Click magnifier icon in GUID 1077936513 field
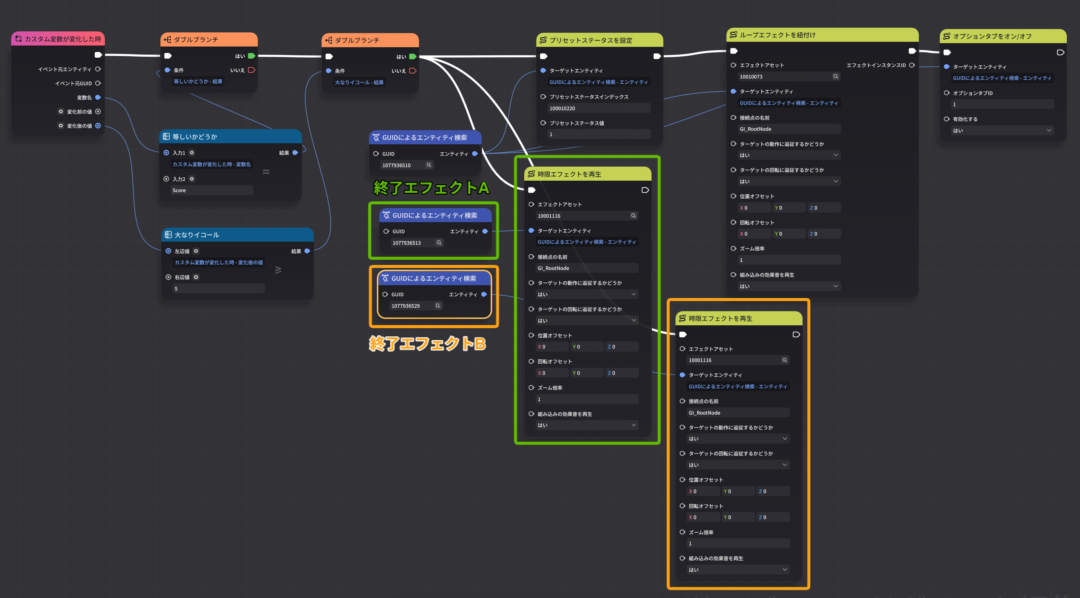The width and height of the screenshot is (1080, 598). (x=439, y=243)
